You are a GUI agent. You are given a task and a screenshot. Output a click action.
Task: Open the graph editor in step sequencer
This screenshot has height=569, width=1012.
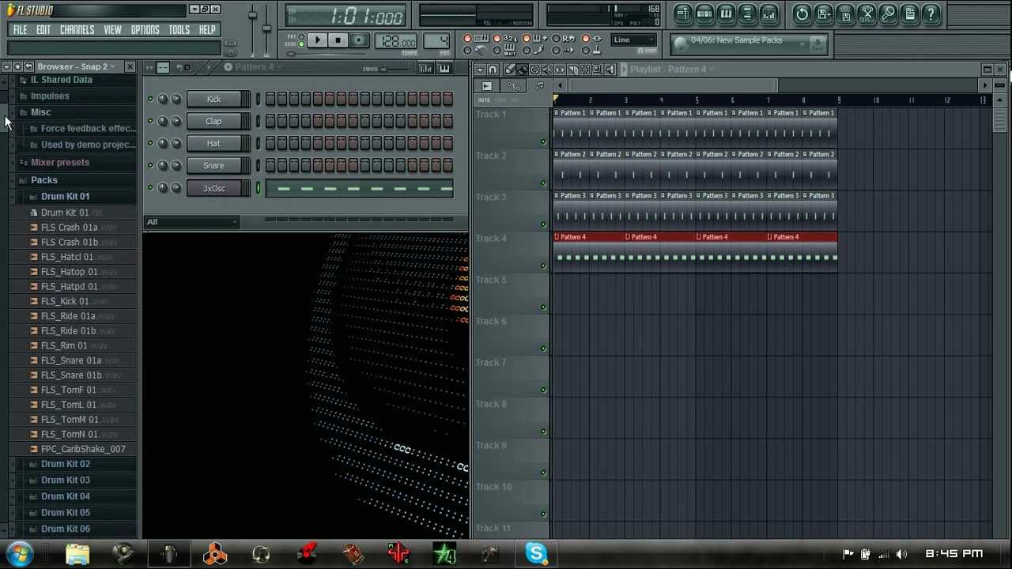426,69
